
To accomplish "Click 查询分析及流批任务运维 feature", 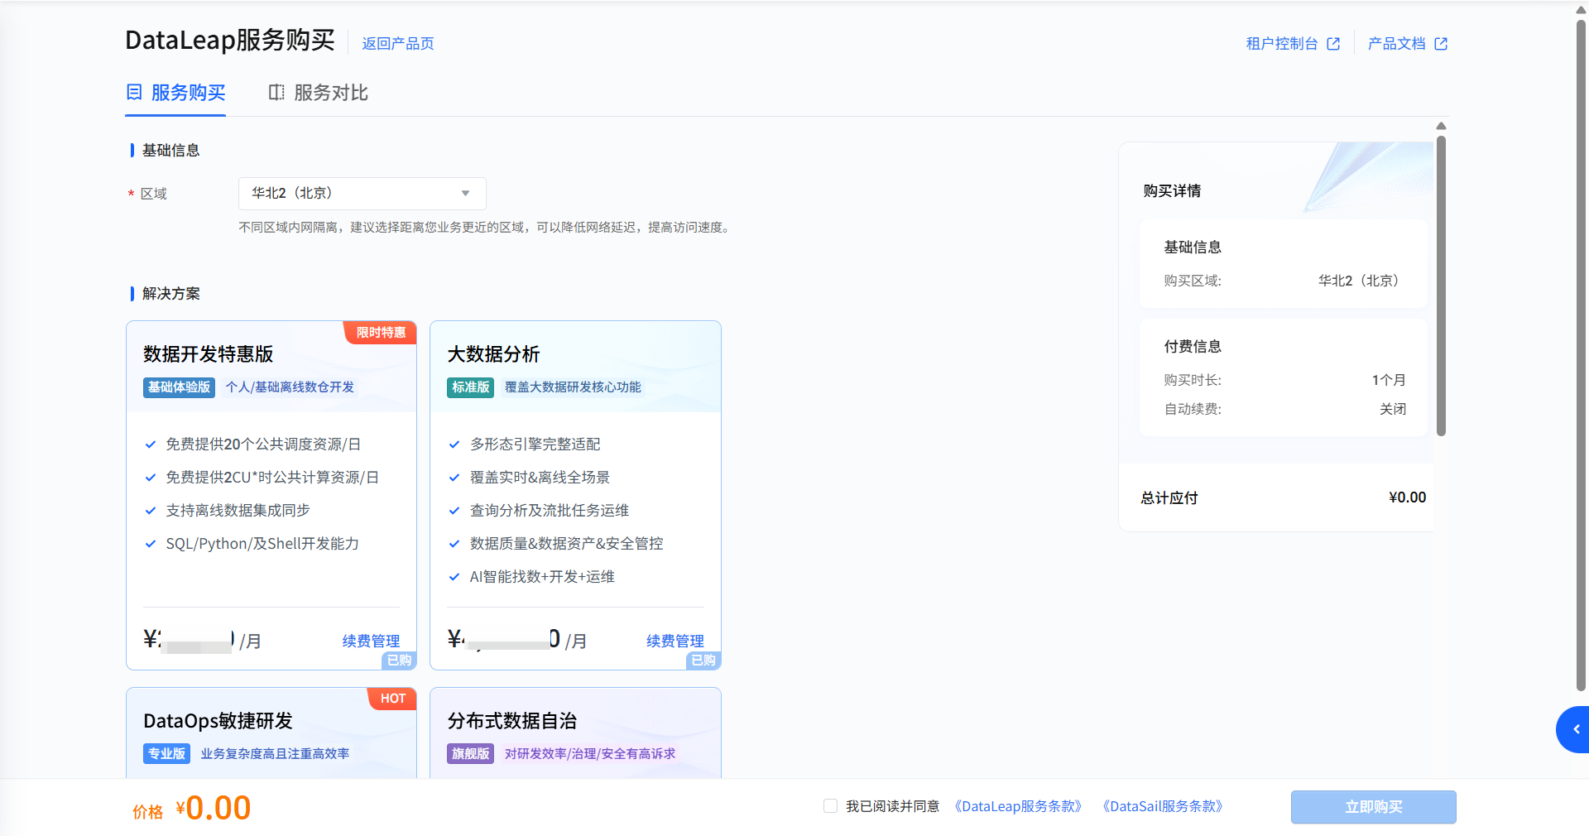I will [x=550, y=511].
